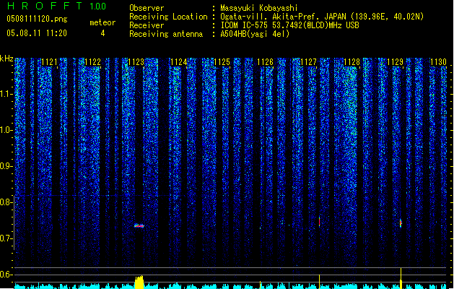Click the 1130 time marker
454x289 pixels.
point(438,62)
